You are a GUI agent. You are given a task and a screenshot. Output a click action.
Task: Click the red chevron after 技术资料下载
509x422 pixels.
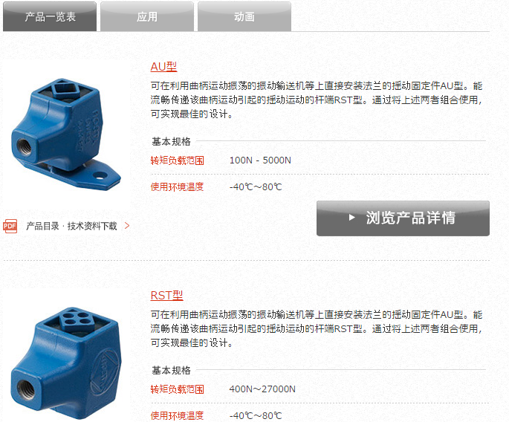click(127, 226)
